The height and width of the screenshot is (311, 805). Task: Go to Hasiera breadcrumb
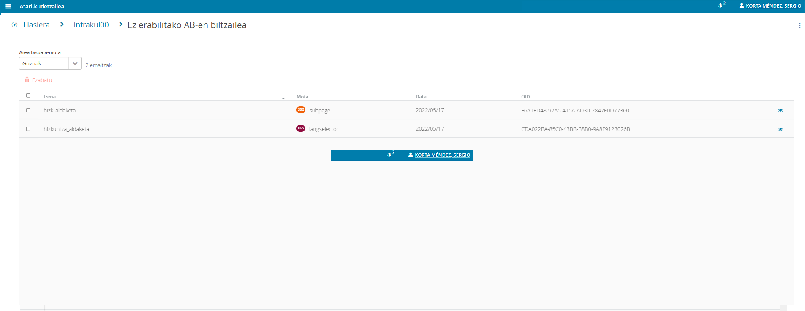click(x=37, y=25)
